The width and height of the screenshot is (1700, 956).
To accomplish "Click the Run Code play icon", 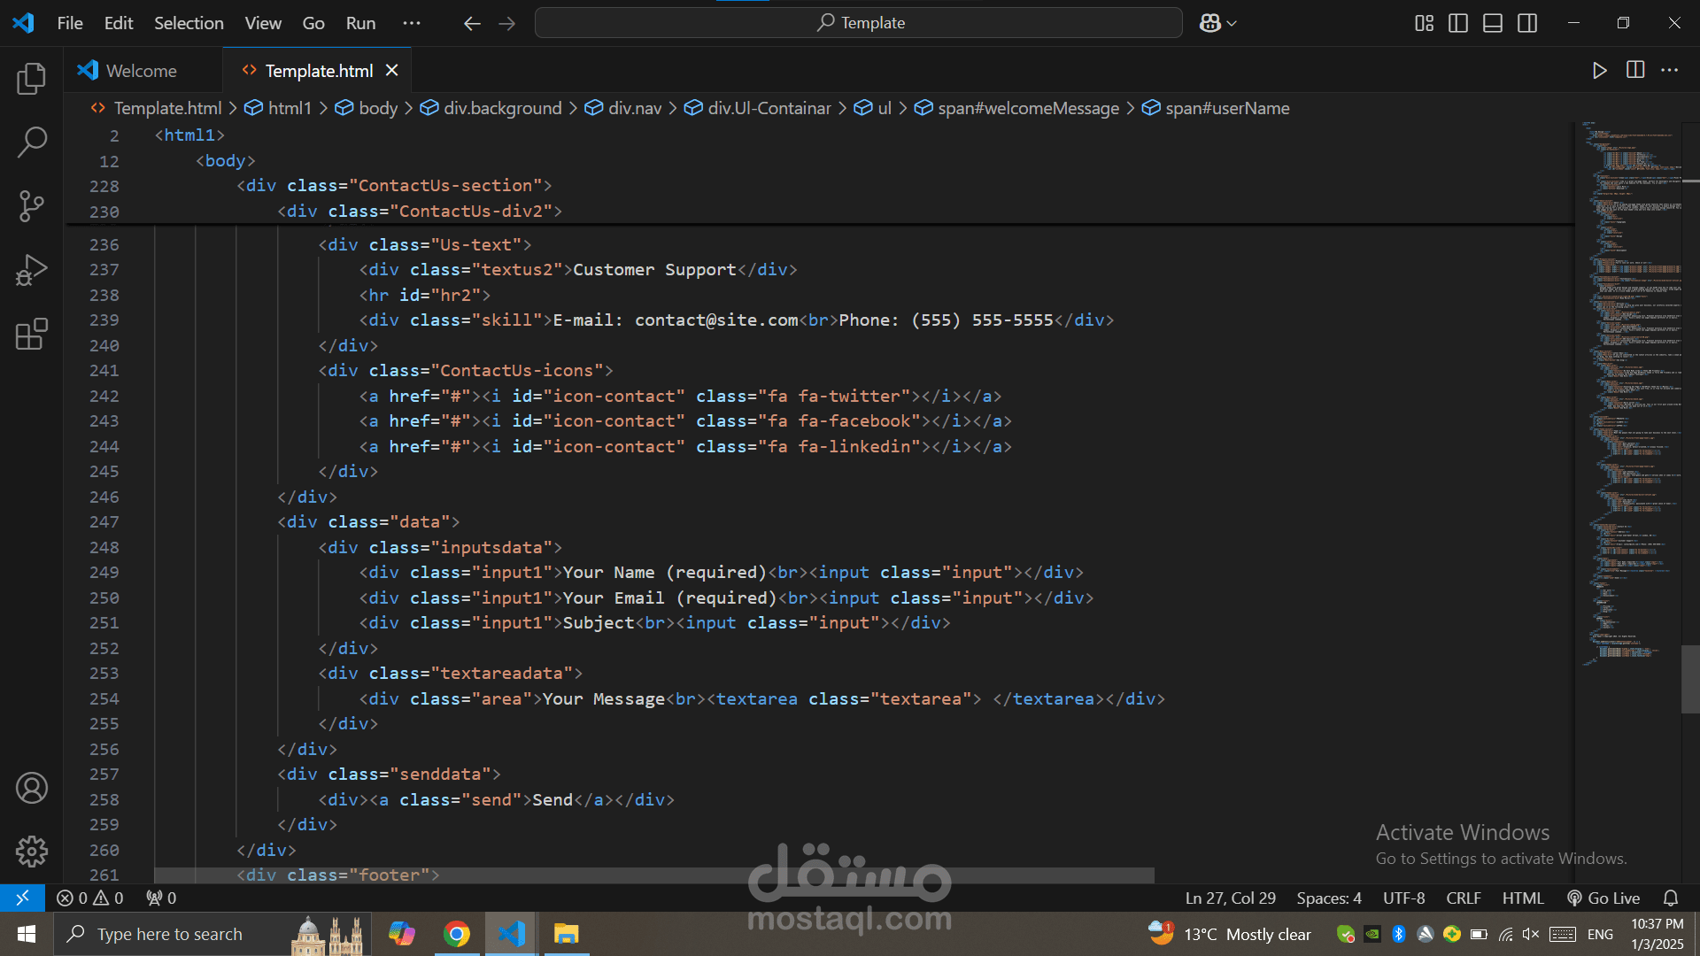I will (1599, 71).
